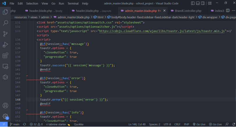Click the Split Editor Right icon

228,11
